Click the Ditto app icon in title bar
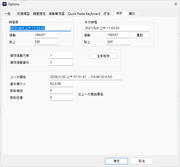Screen dimensions: 180x167 (x=4, y=4)
